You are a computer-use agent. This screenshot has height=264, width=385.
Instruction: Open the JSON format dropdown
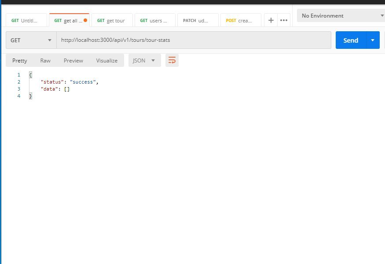tap(144, 60)
